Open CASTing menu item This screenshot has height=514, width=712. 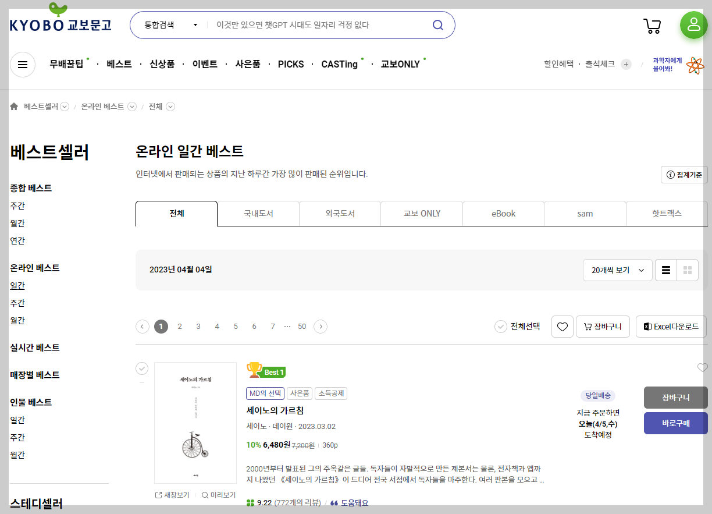tap(340, 64)
